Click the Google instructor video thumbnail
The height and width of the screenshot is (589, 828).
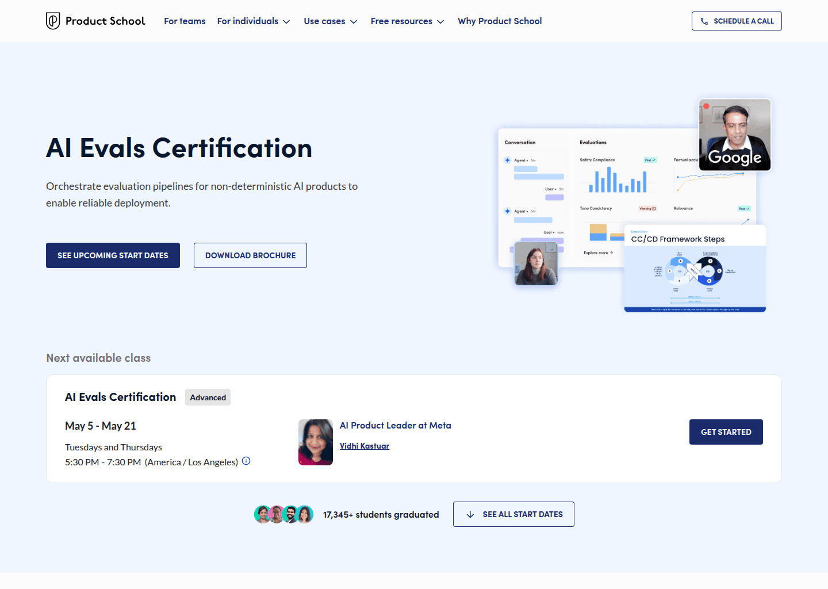[x=734, y=135]
